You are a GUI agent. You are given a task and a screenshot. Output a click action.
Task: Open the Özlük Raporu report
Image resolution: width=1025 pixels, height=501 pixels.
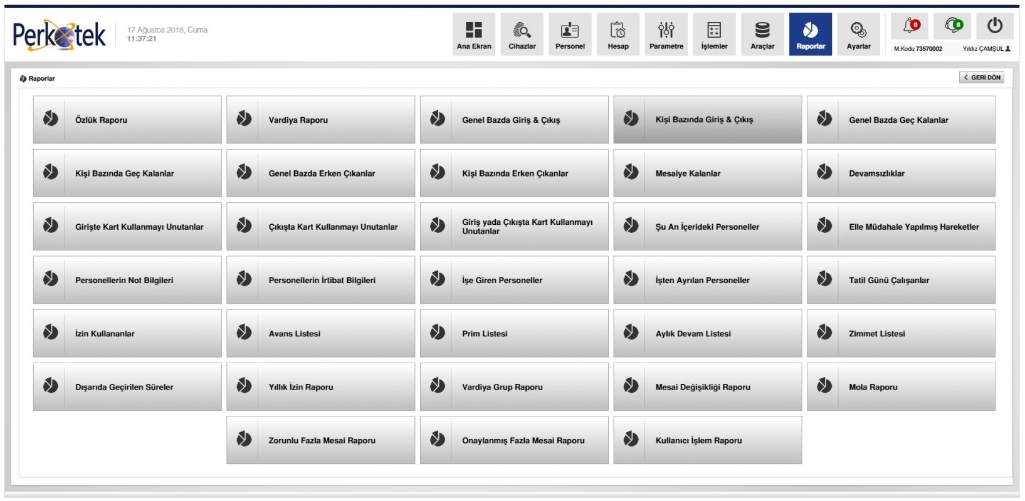point(127,120)
